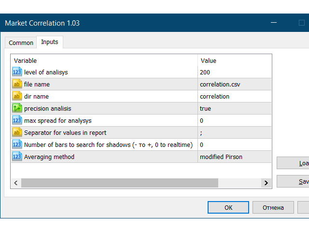Click the boolean icon beside precision analisis
Image resolution: width=309 pixels, height=232 pixels.
click(x=17, y=108)
